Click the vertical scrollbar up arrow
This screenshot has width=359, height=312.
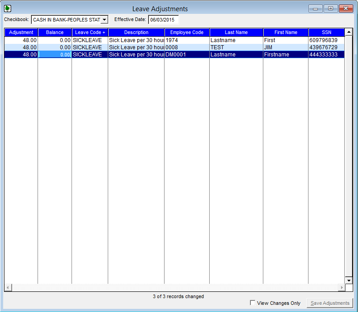349,32
